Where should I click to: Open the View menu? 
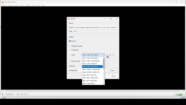coord(38,5)
